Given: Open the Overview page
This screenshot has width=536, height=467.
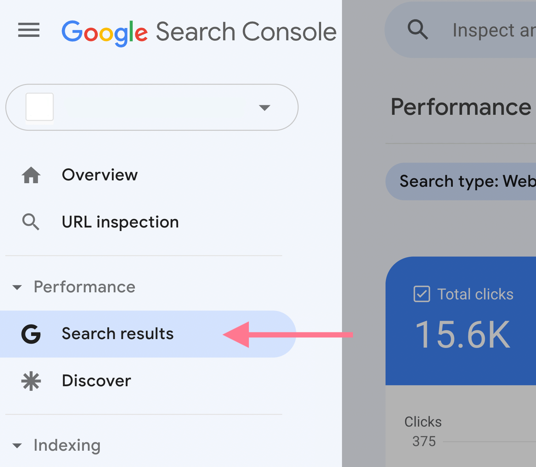Looking at the screenshot, I should pos(99,175).
